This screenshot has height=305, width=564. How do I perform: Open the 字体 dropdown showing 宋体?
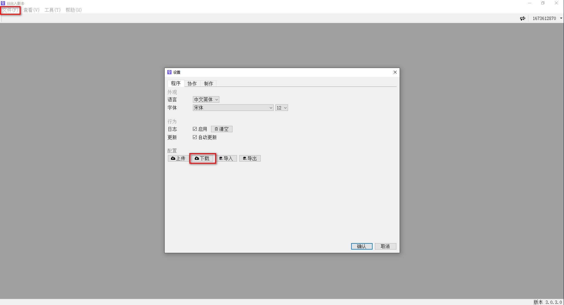tap(233, 108)
